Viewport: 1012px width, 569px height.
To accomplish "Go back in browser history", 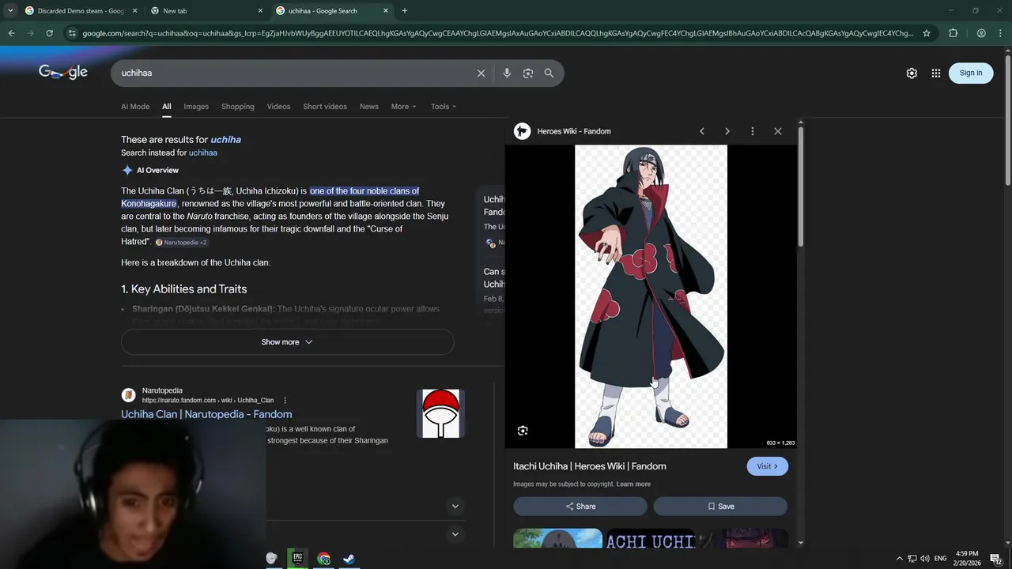I will point(11,33).
